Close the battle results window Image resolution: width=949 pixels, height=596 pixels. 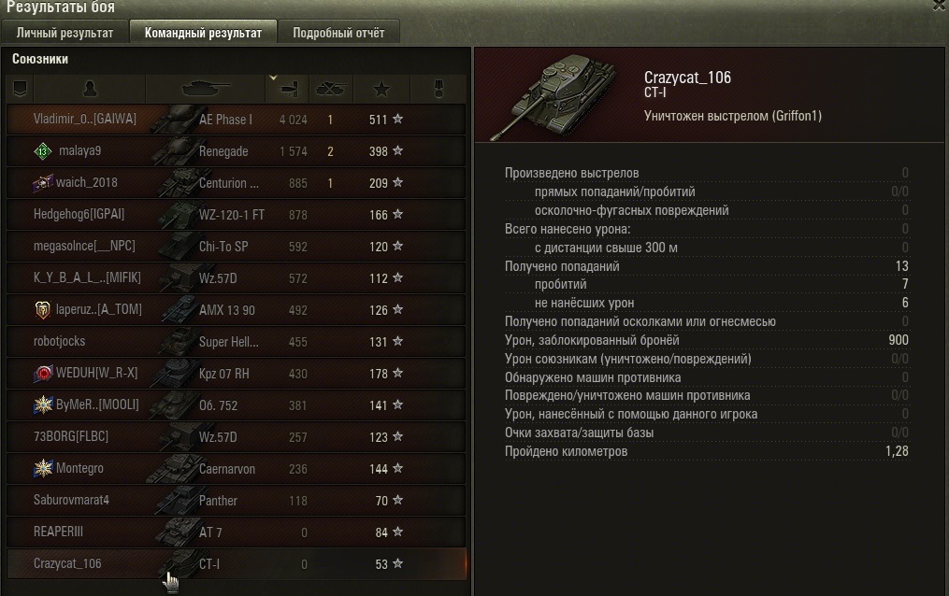(940, 6)
